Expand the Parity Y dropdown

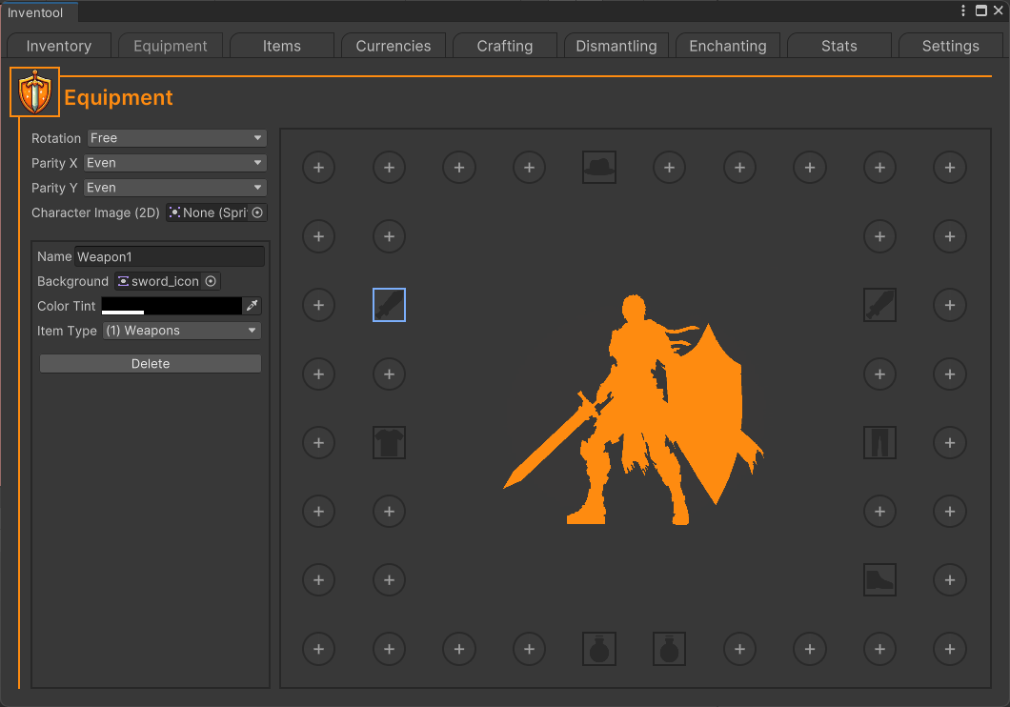tap(175, 188)
